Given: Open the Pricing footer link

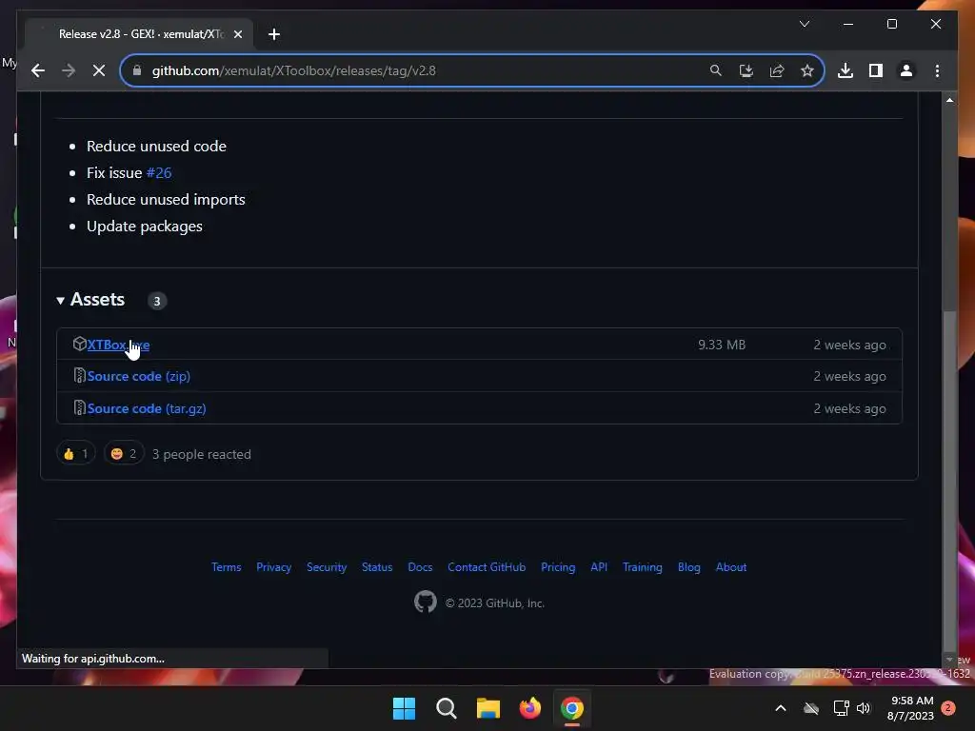Looking at the screenshot, I should pyautogui.click(x=558, y=567).
